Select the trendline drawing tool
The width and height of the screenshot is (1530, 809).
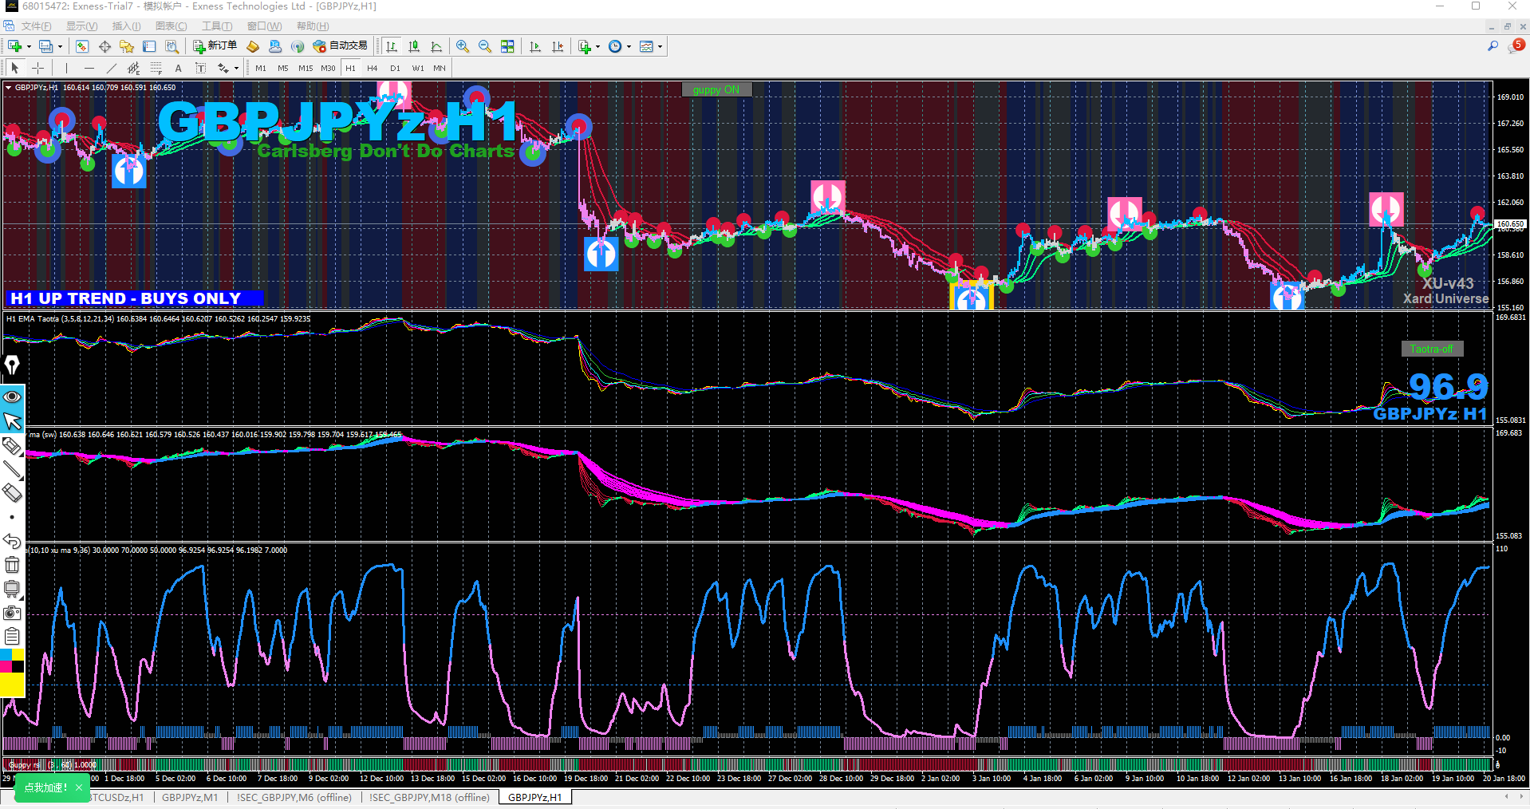111,68
